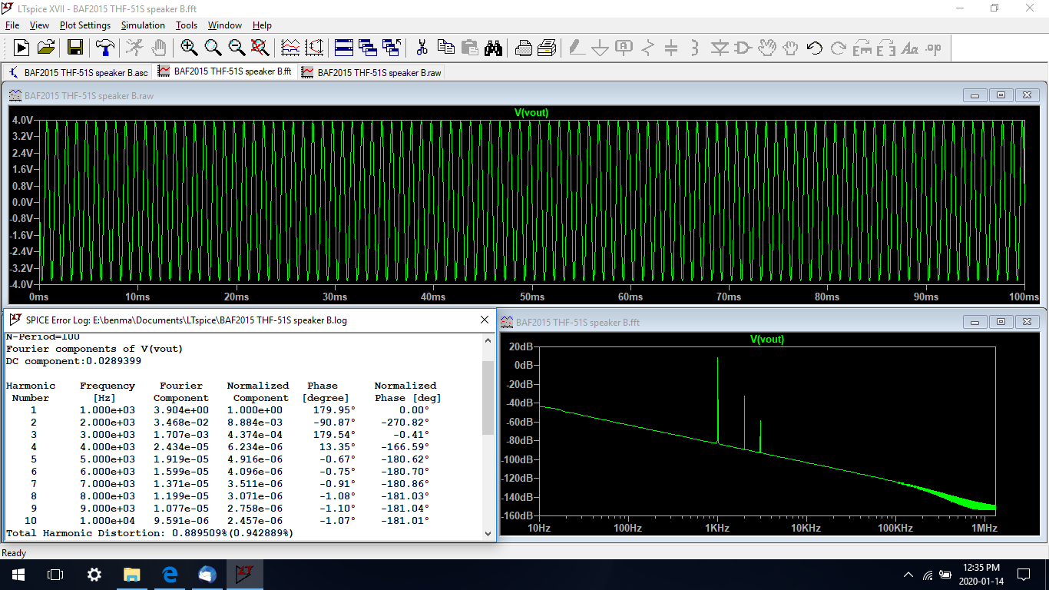
Task: Click the Print setup icon
Action: (547, 48)
